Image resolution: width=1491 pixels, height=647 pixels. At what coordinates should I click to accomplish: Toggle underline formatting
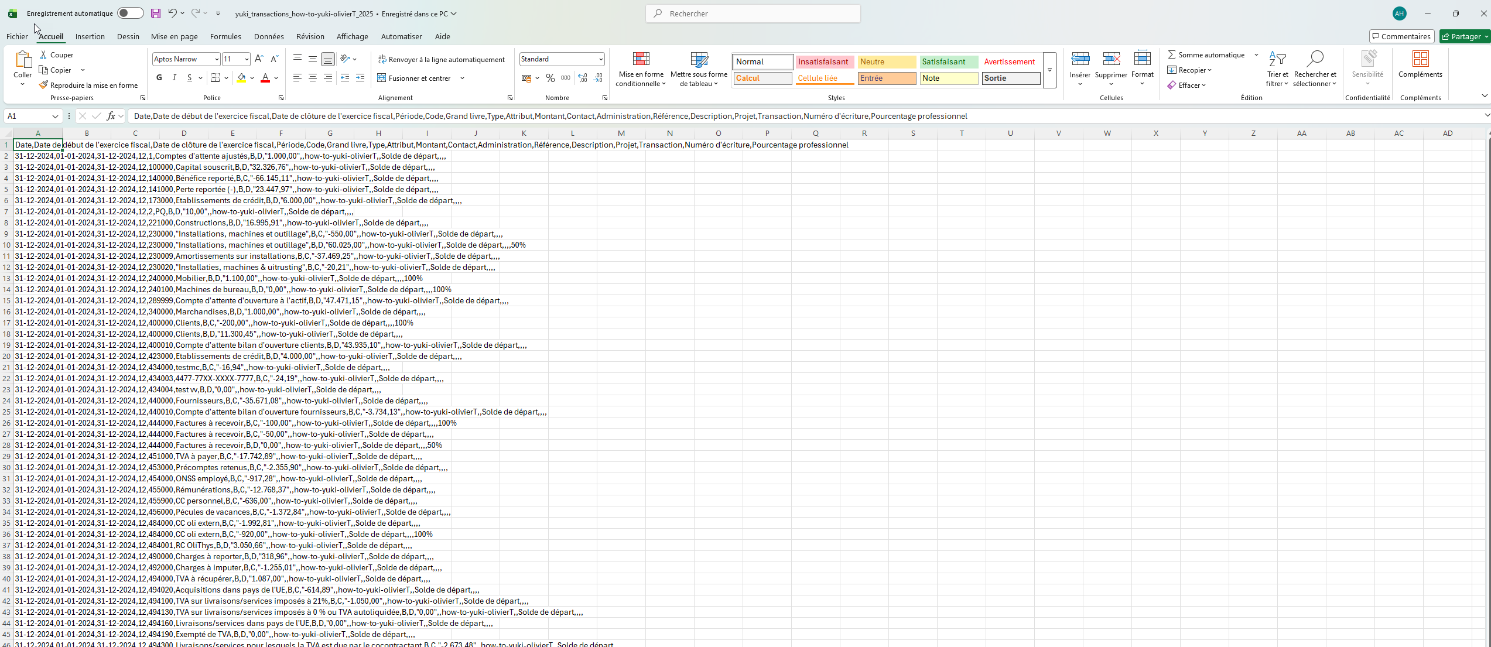click(x=189, y=78)
